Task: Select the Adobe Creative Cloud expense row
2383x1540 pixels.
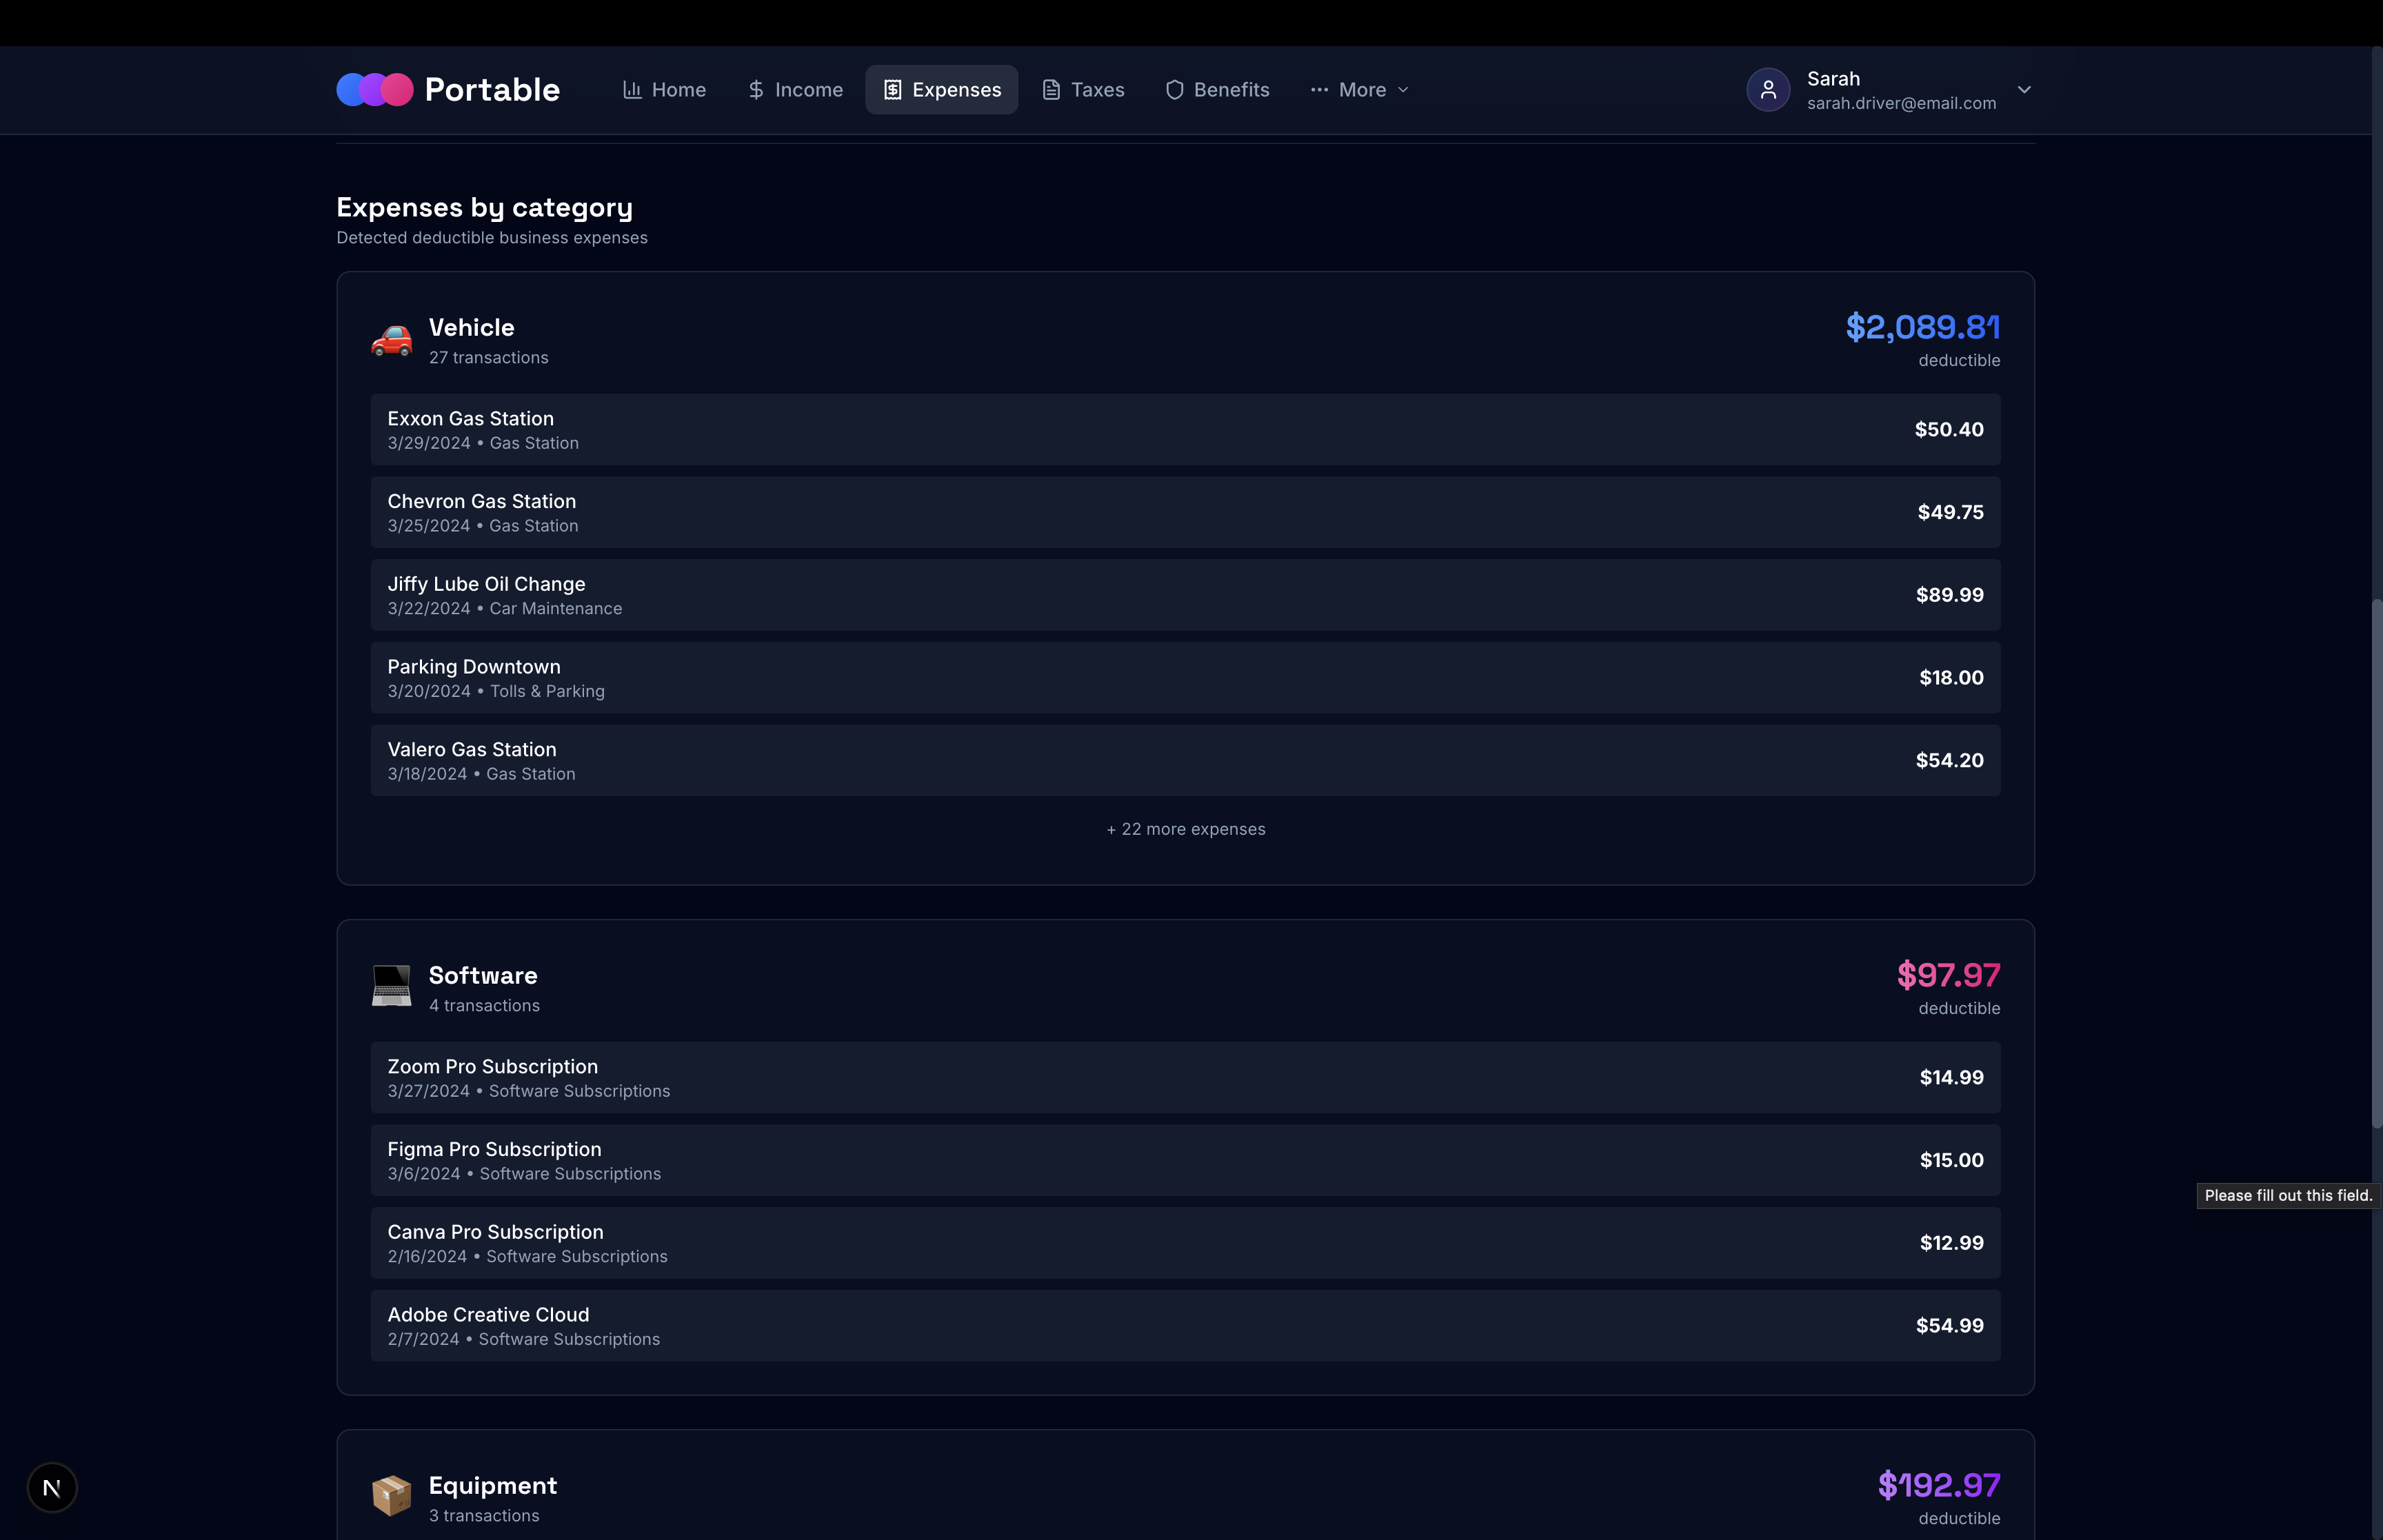Action: 1185,1325
